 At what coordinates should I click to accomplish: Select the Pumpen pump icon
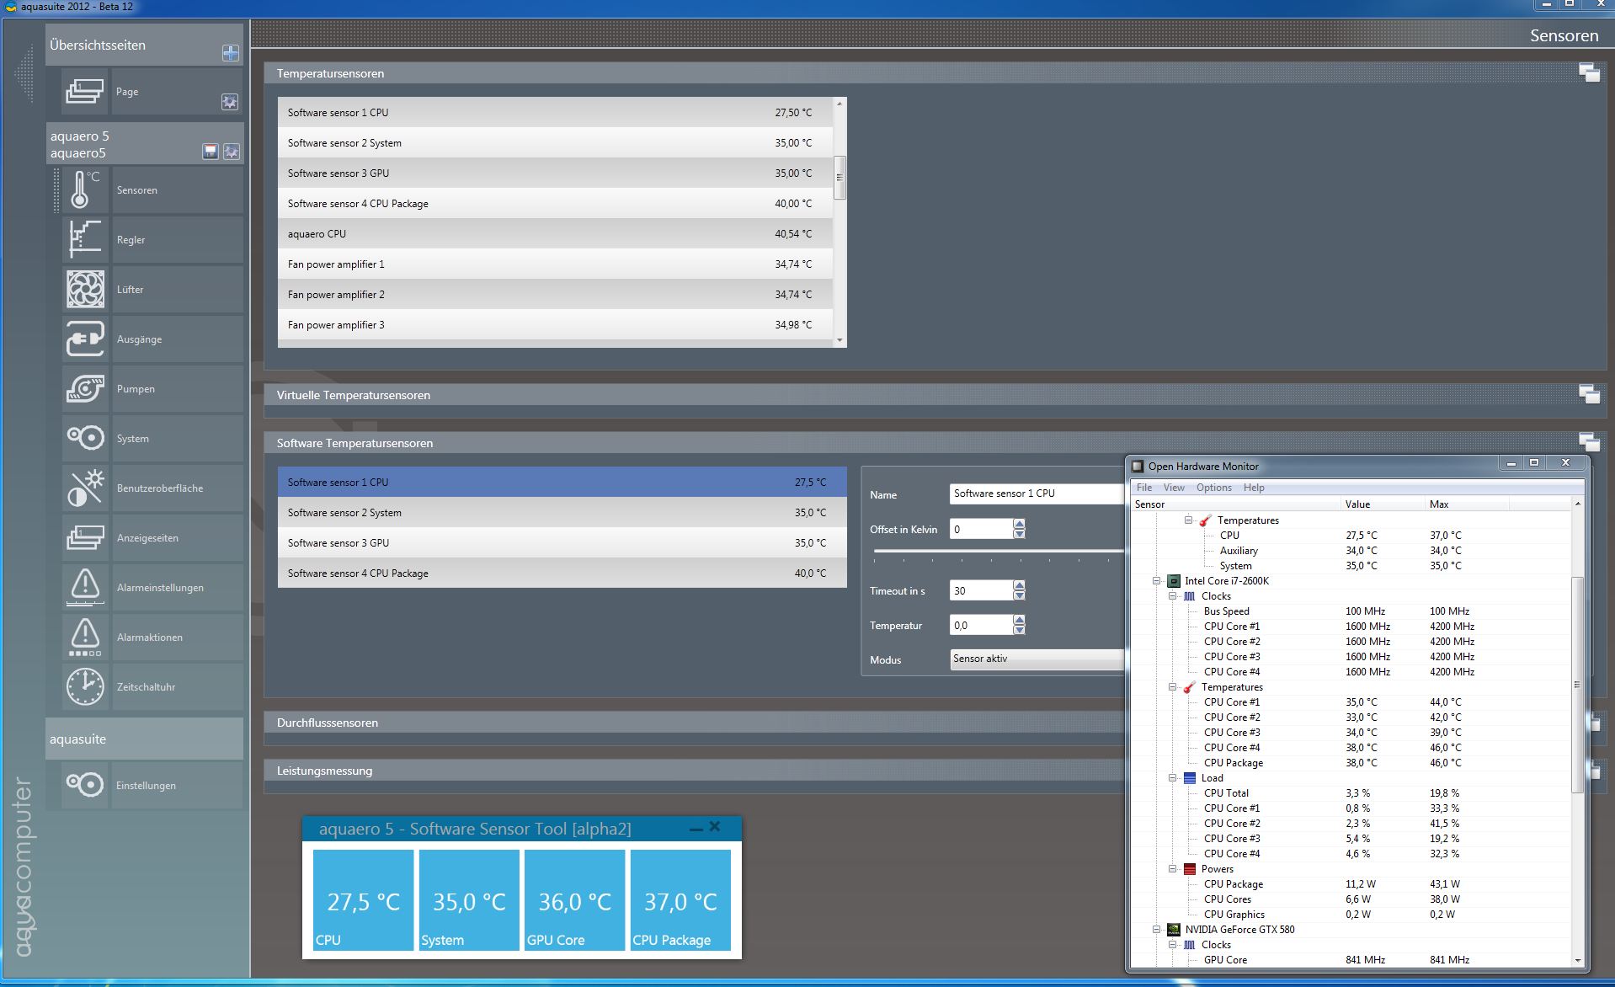pos(84,389)
